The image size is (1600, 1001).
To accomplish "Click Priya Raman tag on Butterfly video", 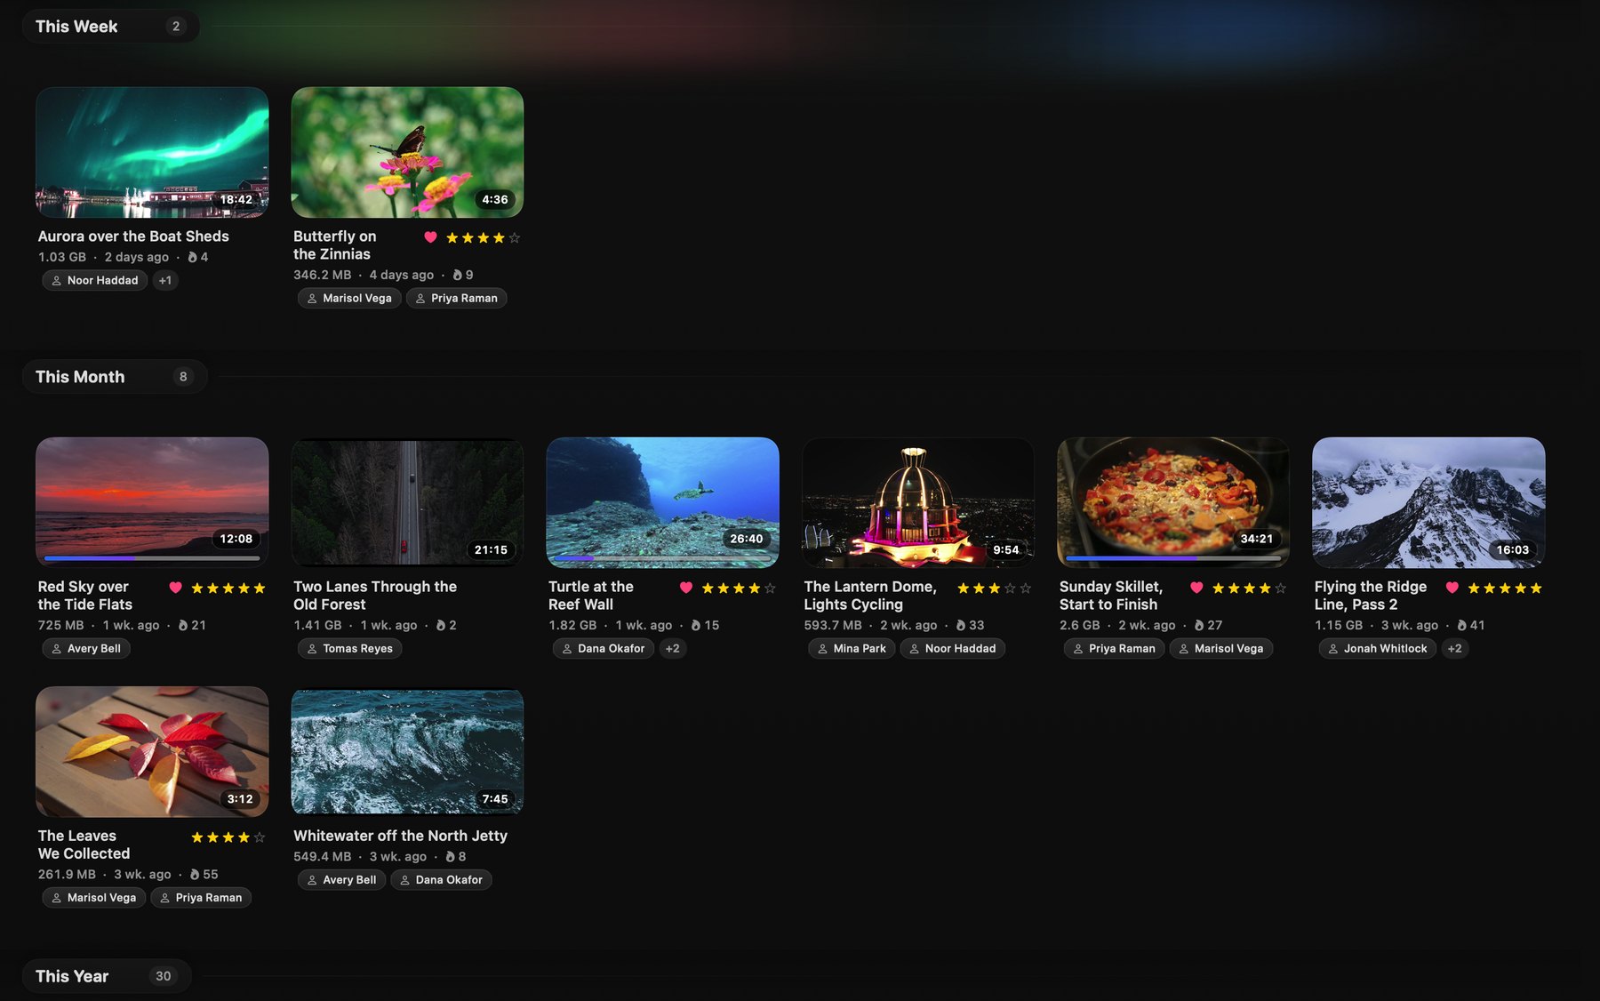I will [x=456, y=298].
